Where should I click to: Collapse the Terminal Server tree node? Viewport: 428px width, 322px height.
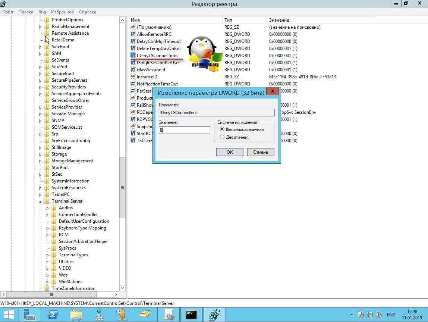[x=41, y=201]
